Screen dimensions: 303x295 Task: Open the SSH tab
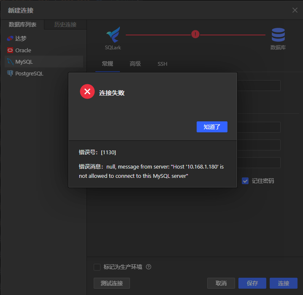(162, 64)
